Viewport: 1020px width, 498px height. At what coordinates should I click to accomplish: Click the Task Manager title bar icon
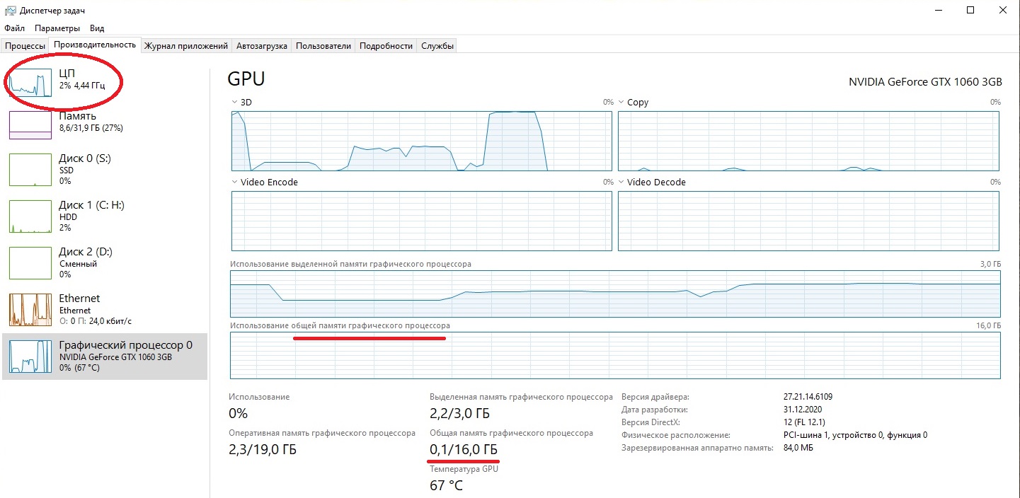click(x=10, y=11)
